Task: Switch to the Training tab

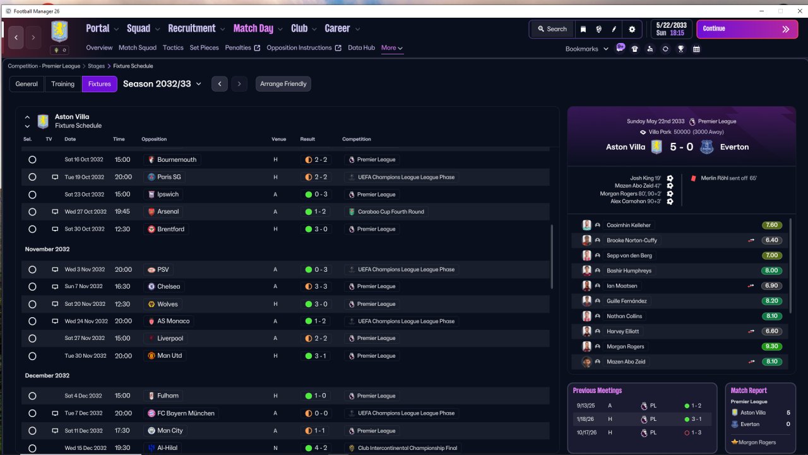Action: click(62, 84)
